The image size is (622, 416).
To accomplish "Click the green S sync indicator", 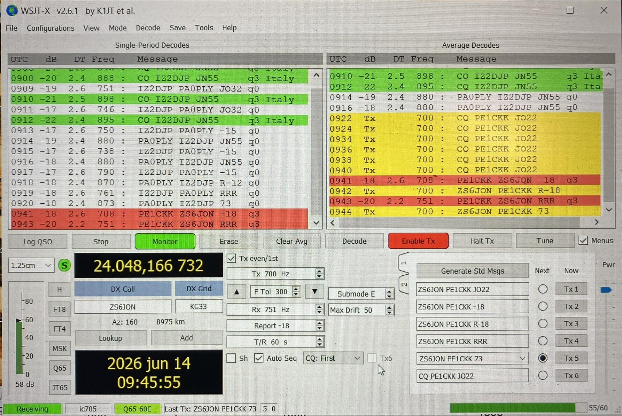I will pos(64,266).
